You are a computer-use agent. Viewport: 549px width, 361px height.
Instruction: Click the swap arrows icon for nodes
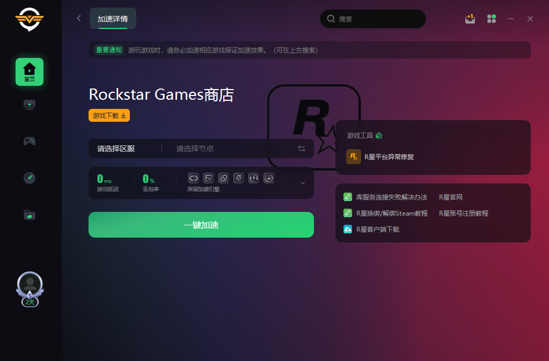tap(302, 149)
